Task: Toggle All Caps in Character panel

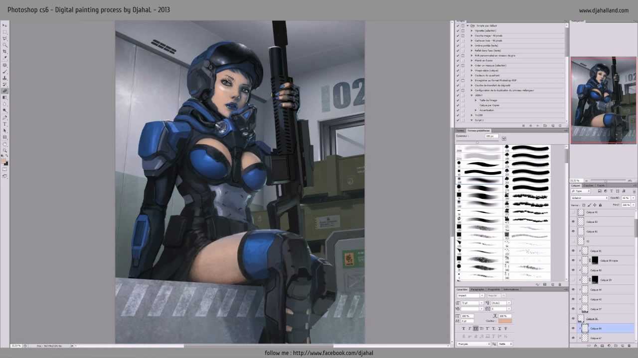Action: 476,329
